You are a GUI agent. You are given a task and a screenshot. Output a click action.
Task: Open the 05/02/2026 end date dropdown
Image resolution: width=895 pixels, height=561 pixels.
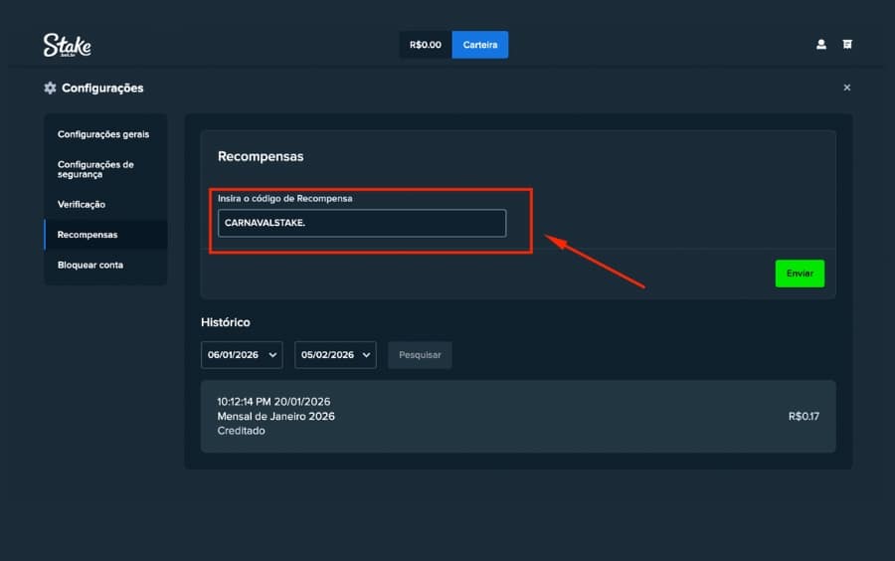[336, 355]
